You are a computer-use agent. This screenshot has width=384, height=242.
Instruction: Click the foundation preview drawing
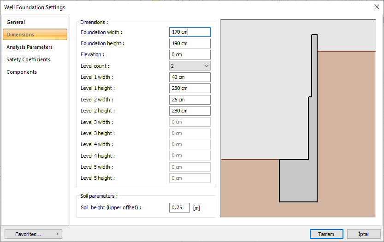[298, 118]
